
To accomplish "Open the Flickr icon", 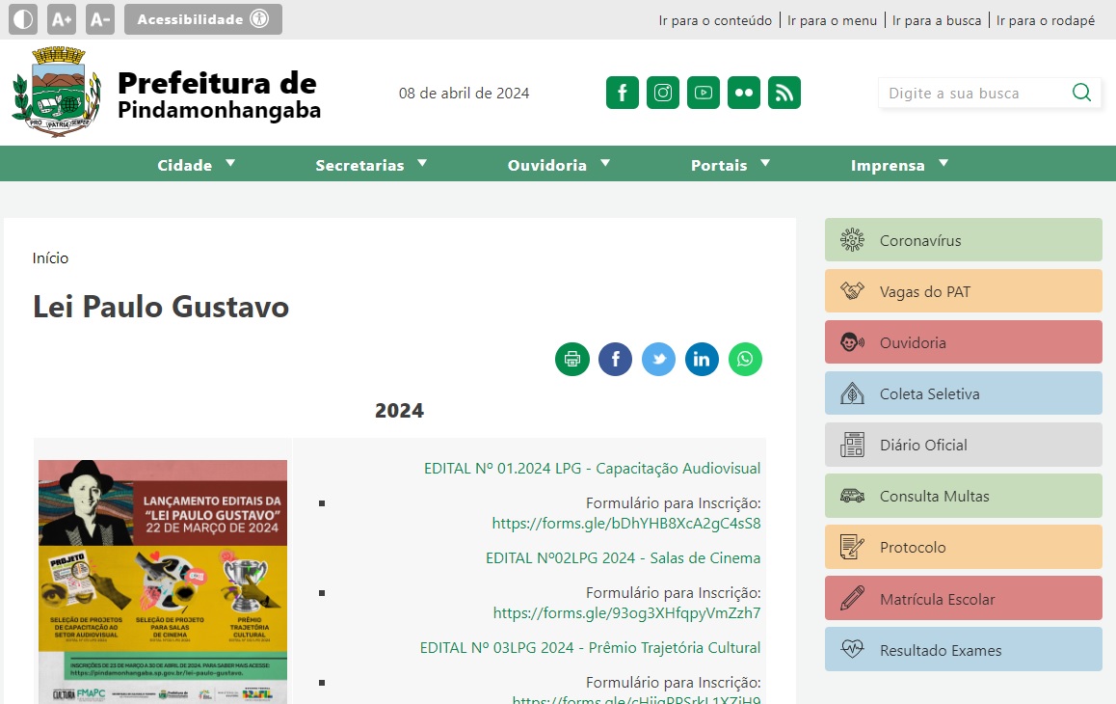I will pyautogui.click(x=744, y=93).
